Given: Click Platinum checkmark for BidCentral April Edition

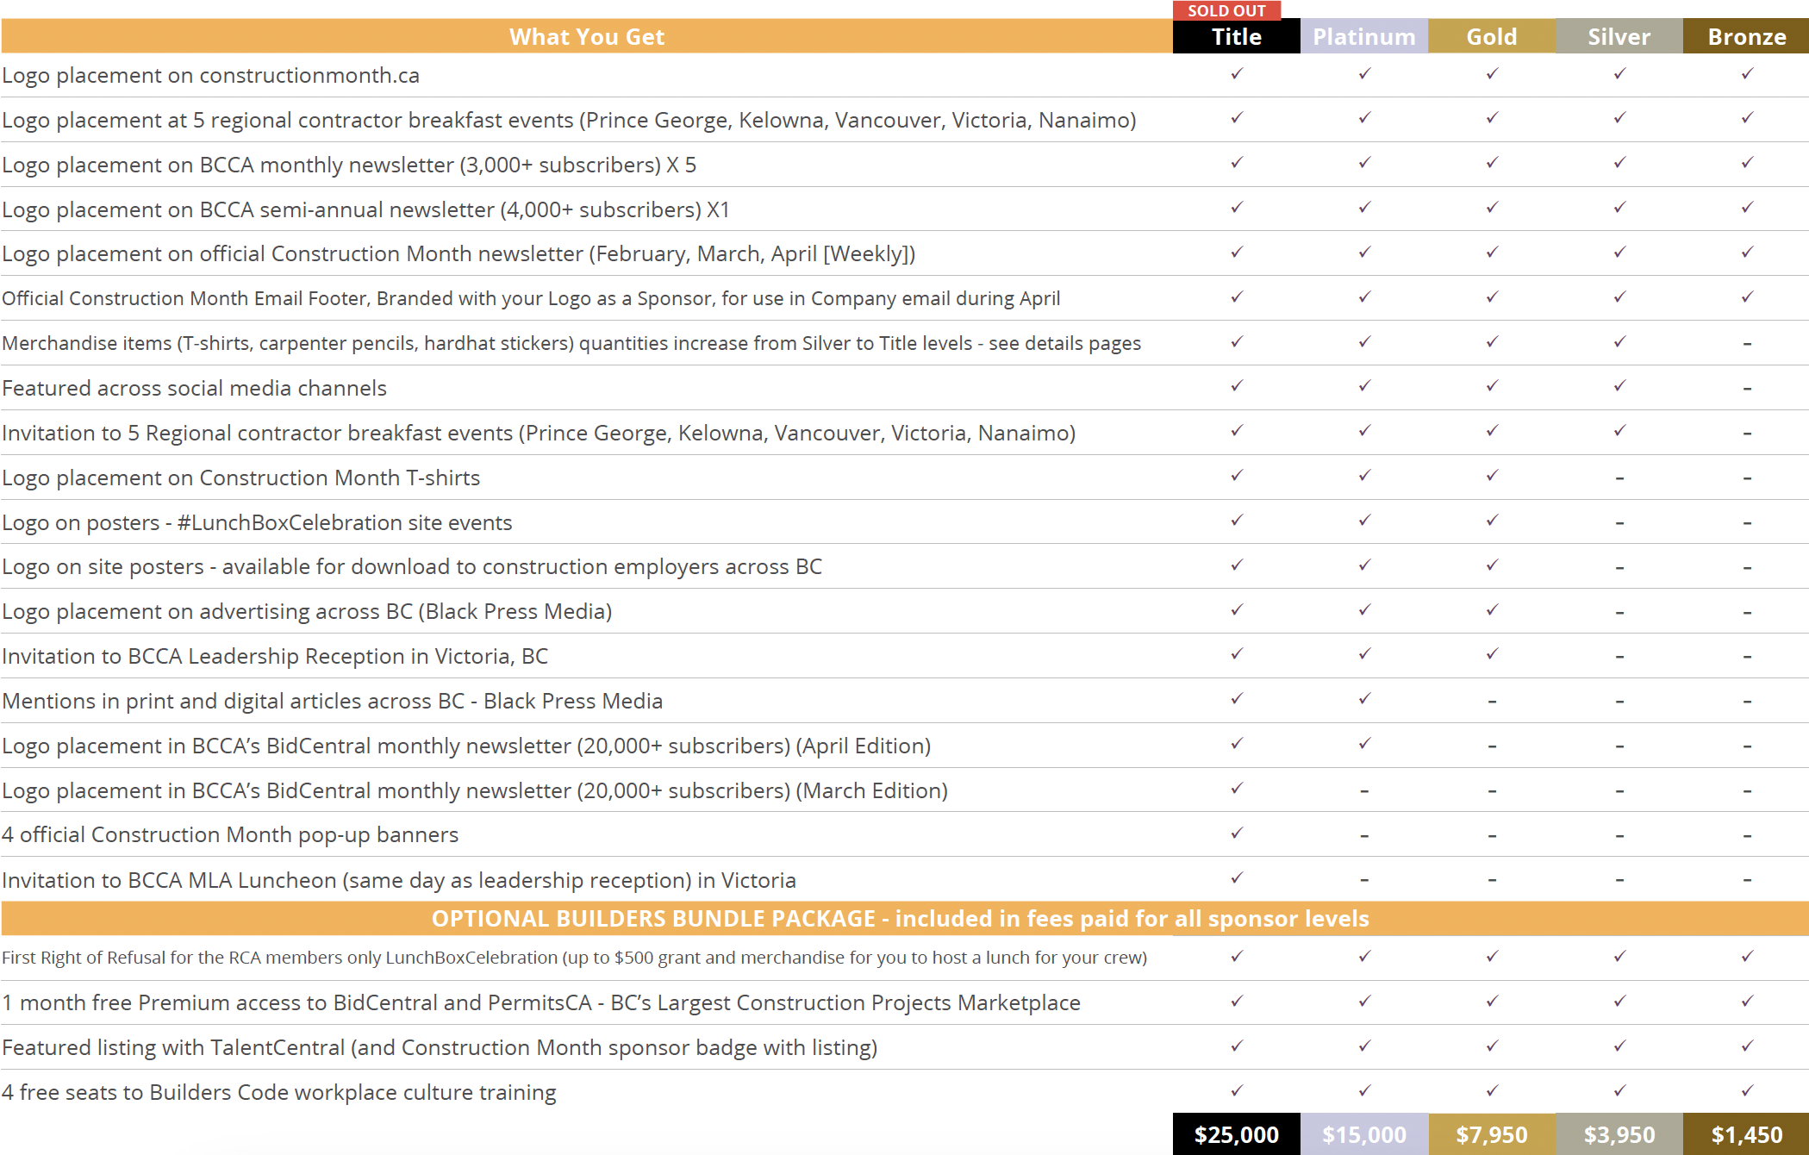Looking at the screenshot, I should (1364, 744).
